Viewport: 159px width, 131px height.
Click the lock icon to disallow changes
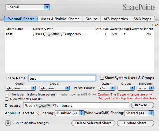coord(8,123)
